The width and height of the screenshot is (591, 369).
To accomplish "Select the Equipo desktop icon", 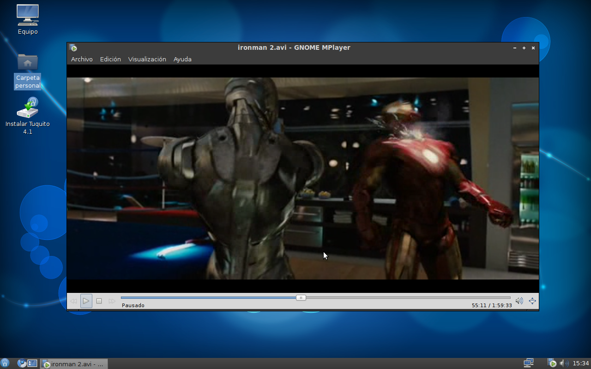I will pyautogui.click(x=28, y=19).
